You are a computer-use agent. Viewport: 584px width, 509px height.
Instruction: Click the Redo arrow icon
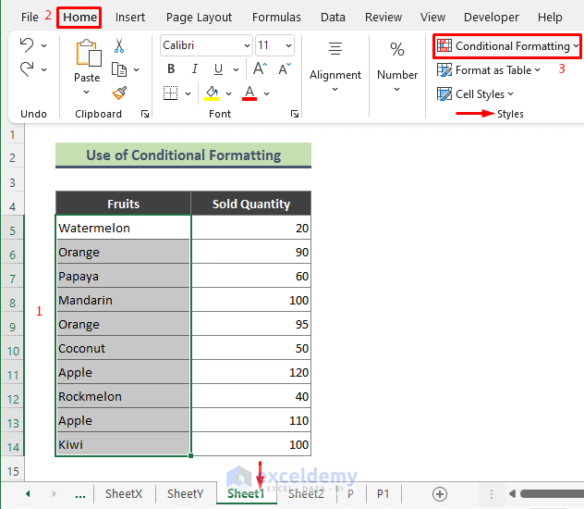(27, 69)
